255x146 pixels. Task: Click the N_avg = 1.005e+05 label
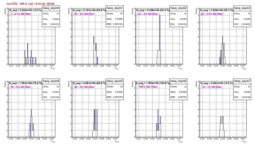153,83
